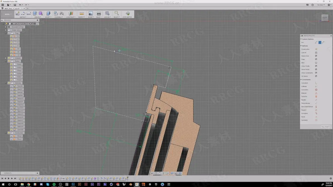Toggle the Snap checkbox
Image resolution: width=333 pixels, height=187 pixels.
click(x=316, y=59)
